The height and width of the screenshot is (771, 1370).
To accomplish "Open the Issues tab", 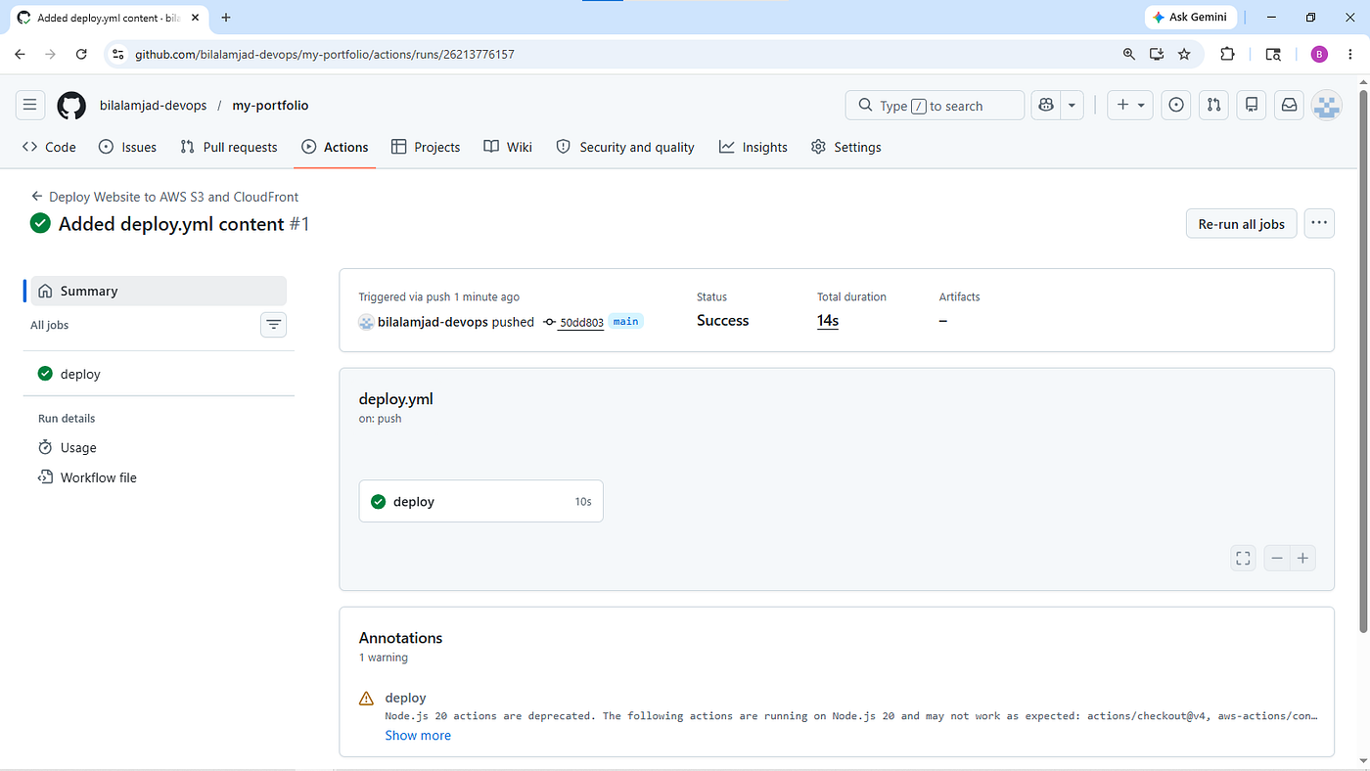I will click(128, 147).
